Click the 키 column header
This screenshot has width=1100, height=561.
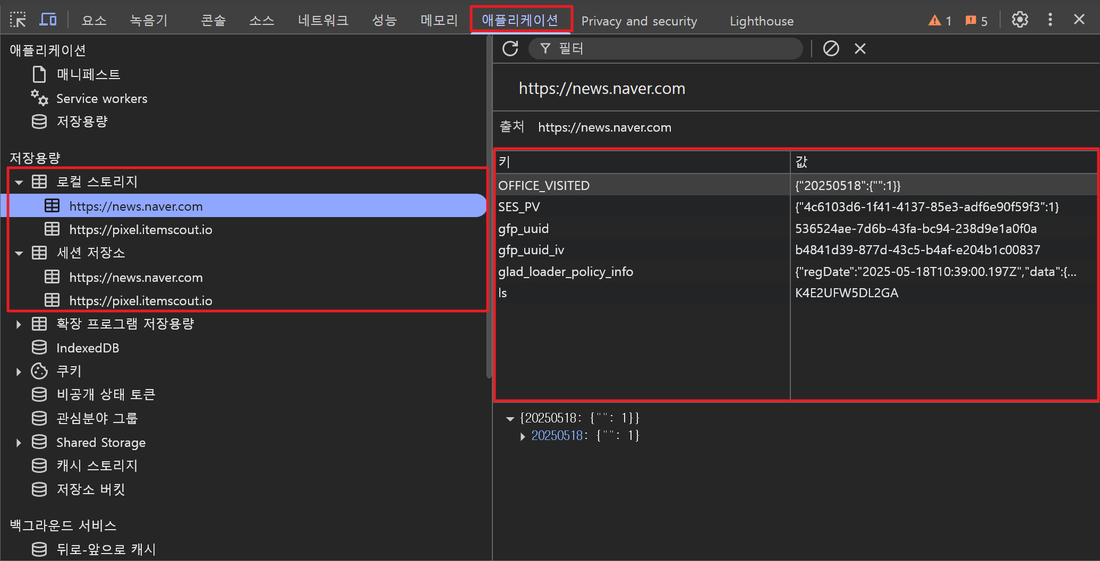(x=643, y=162)
